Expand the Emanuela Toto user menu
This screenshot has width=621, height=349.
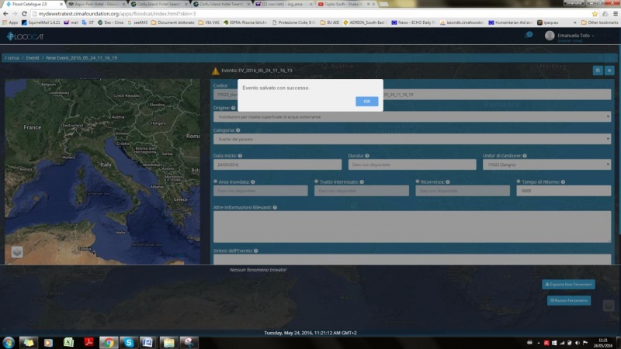click(x=575, y=36)
